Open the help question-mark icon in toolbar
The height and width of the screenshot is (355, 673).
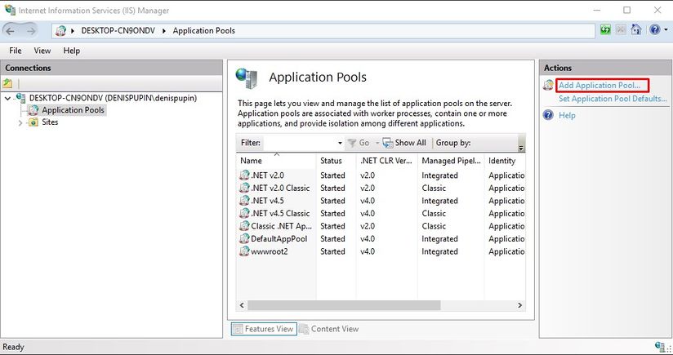[654, 30]
